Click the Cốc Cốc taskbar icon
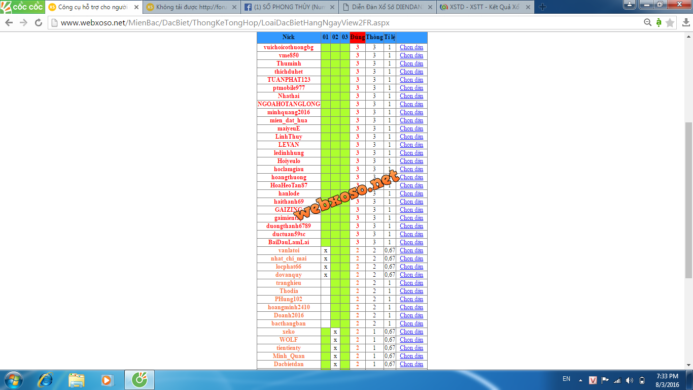 [139, 380]
